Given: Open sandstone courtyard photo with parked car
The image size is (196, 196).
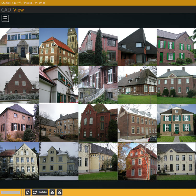Looking at the screenshot, I should 59,123.
